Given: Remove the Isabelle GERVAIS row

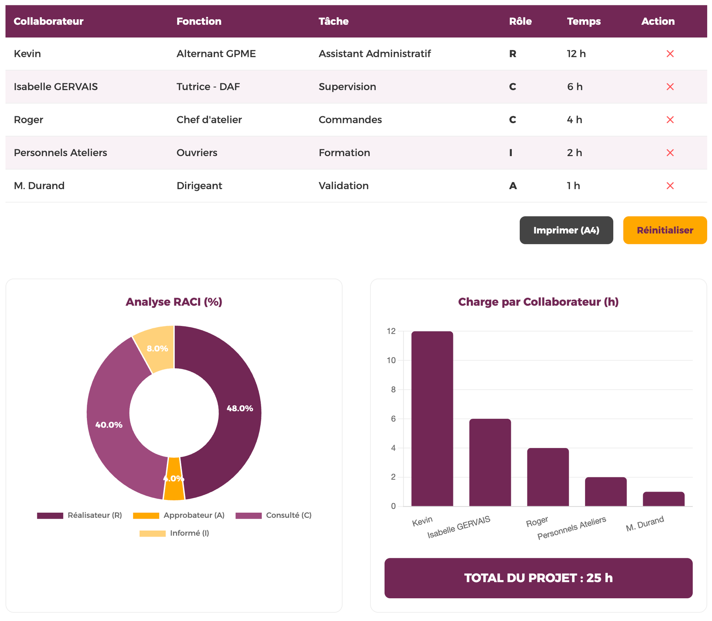Looking at the screenshot, I should (x=670, y=87).
